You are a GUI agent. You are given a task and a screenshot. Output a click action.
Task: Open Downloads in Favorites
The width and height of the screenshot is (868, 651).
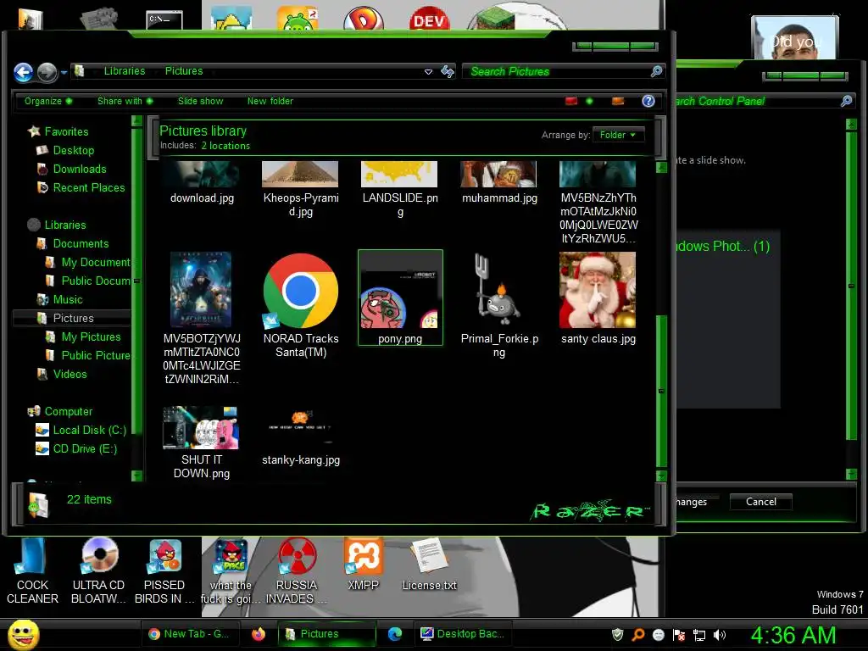point(80,169)
